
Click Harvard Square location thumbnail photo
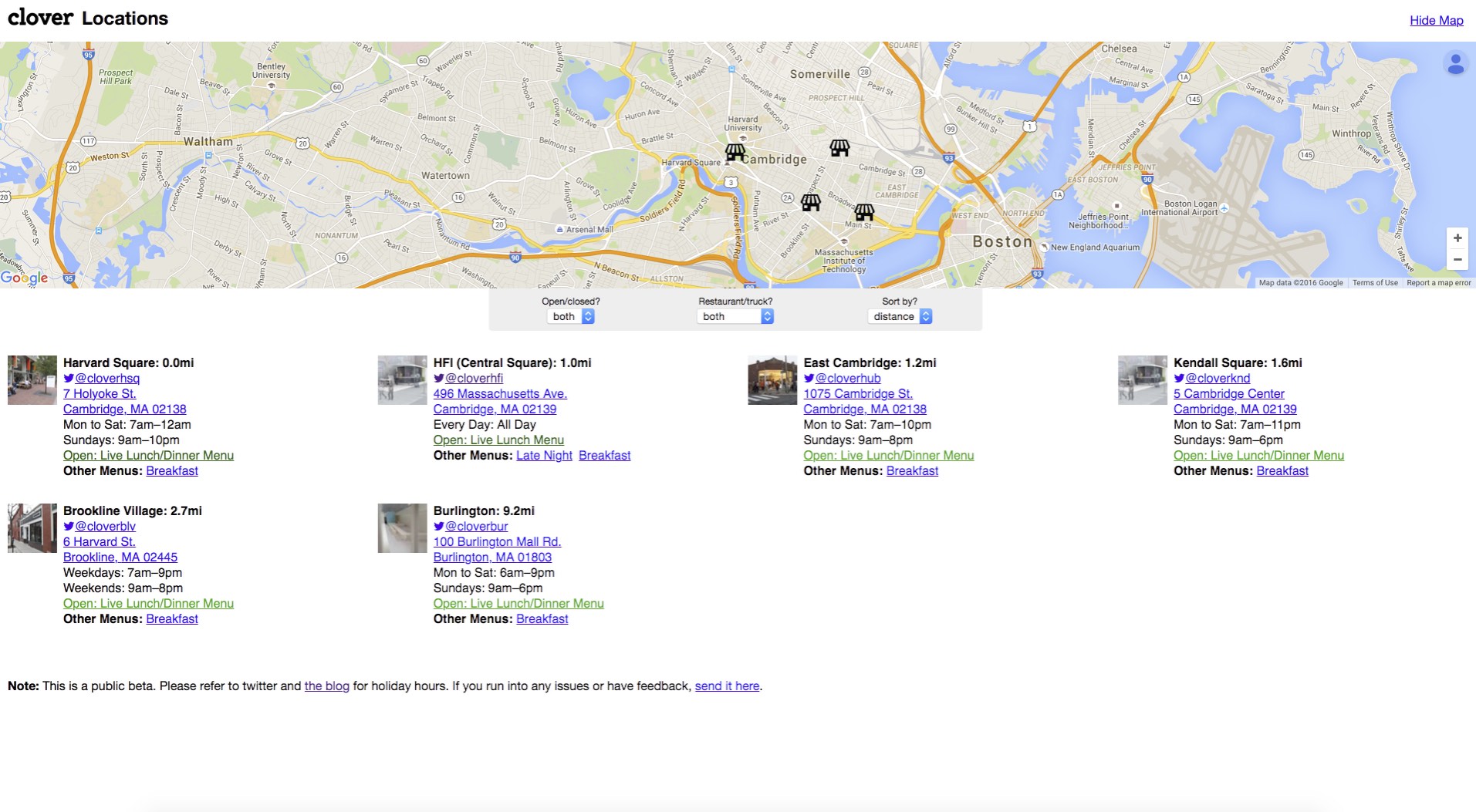[32, 380]
